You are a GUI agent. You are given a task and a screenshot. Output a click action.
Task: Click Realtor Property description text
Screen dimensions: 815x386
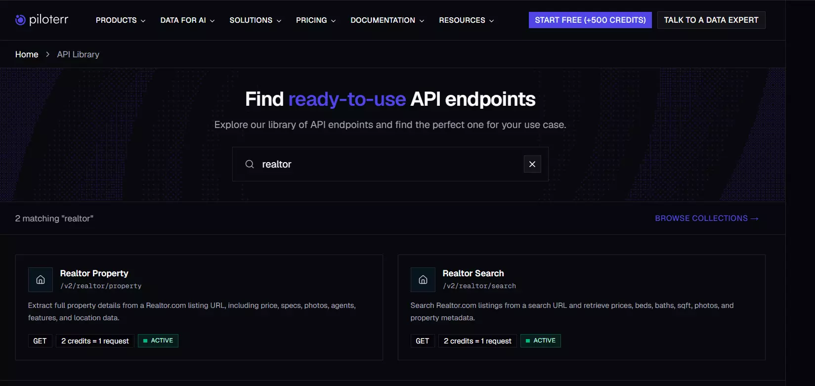pos(192,311)
